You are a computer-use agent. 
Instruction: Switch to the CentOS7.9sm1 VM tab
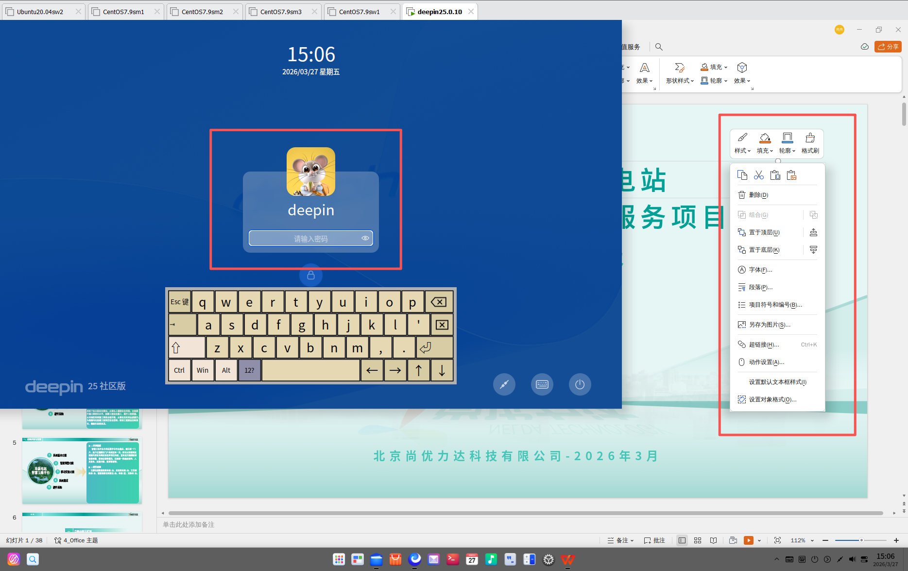pyautogui.click(x=123, y=12)
